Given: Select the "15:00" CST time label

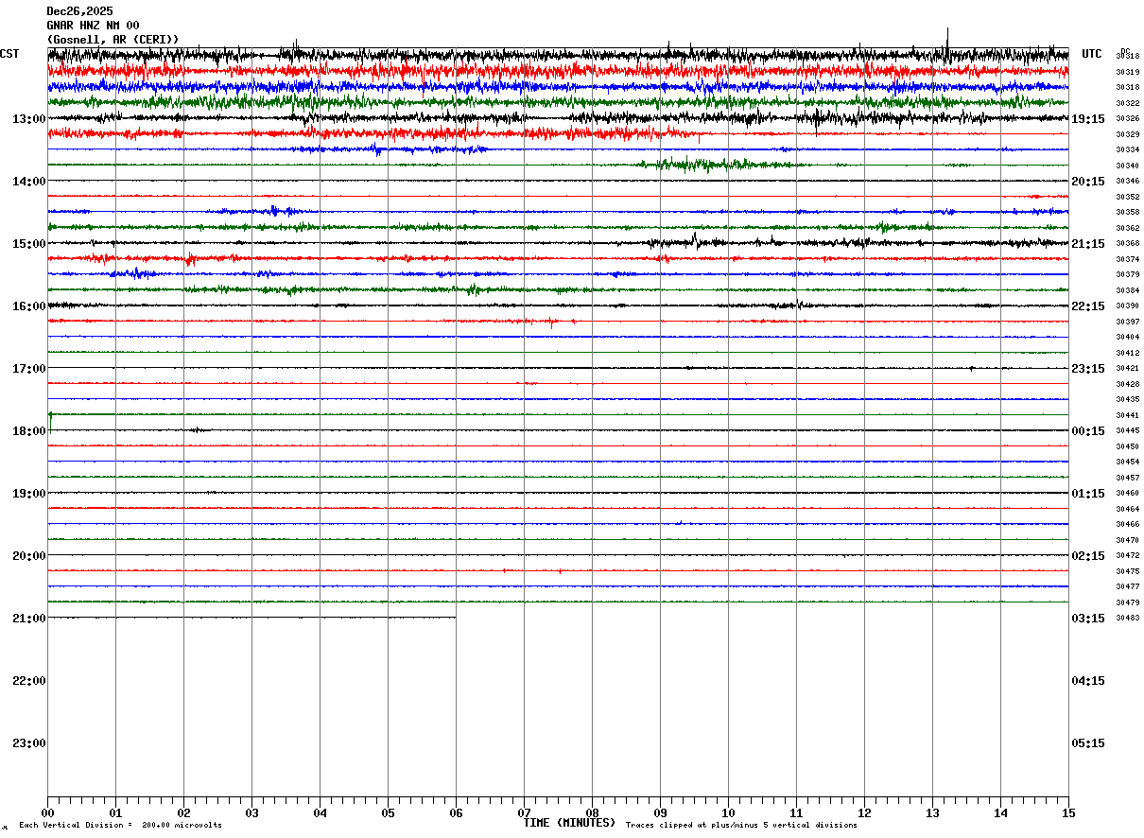Looking at the screenshot, I should (x=29, y=244).
